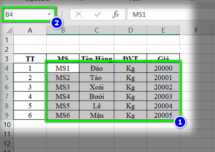Select column D header
215x152 pixels.
[131, 30]
